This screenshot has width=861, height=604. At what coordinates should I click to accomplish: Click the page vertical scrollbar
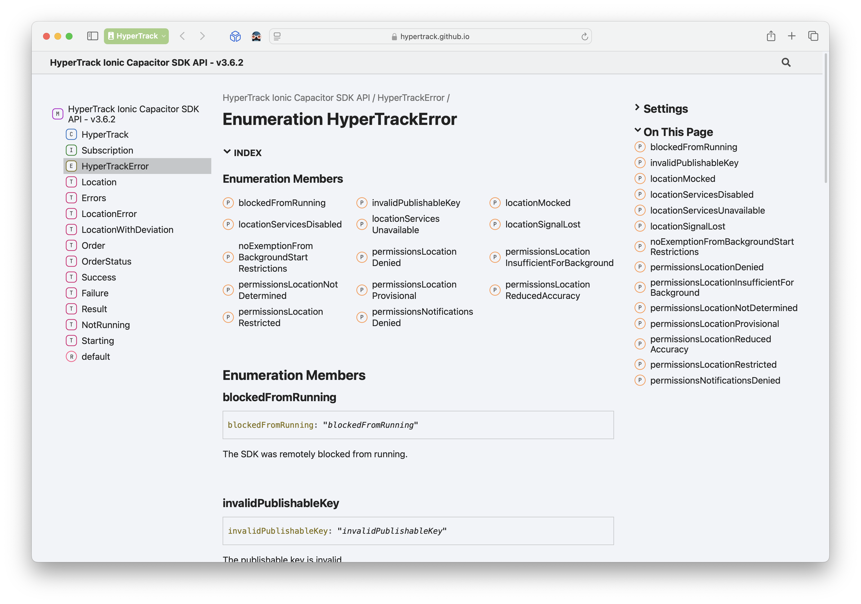coord(826,118)
